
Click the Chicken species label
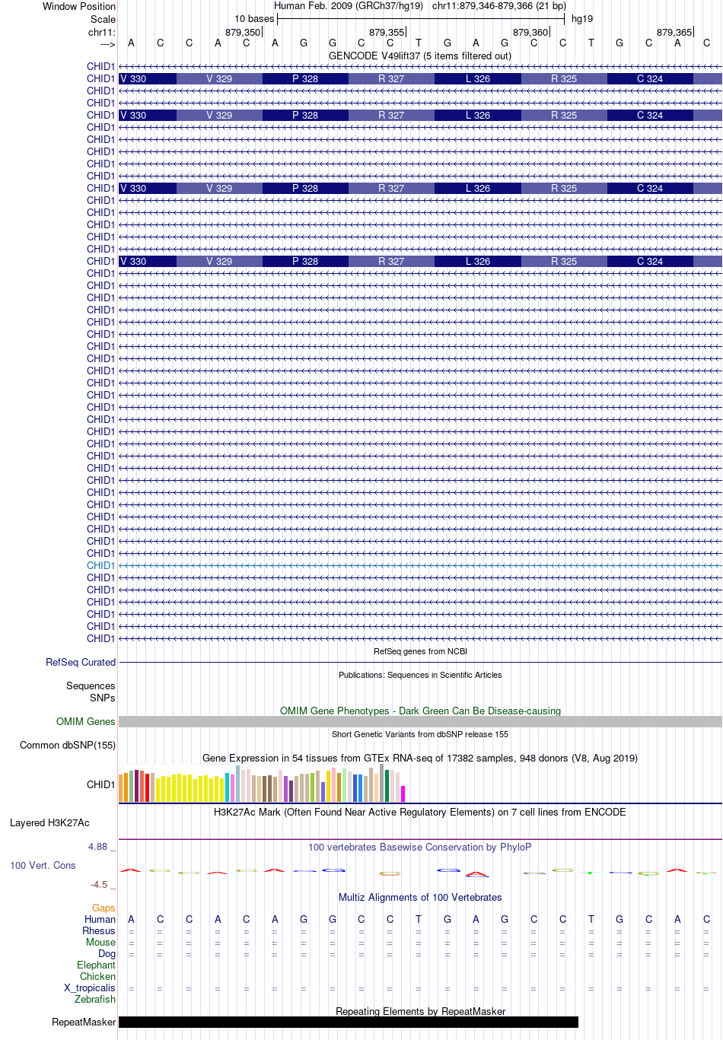(97, 977)
